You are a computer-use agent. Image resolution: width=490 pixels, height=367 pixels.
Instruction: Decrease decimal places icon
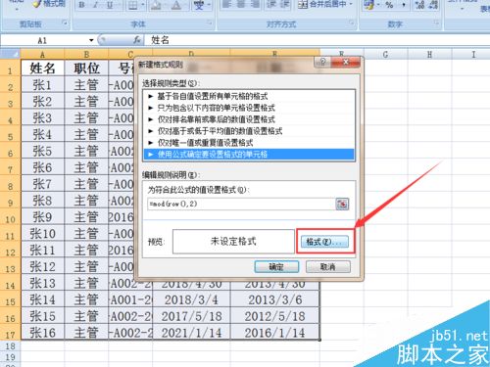click(x=433, y=5)
